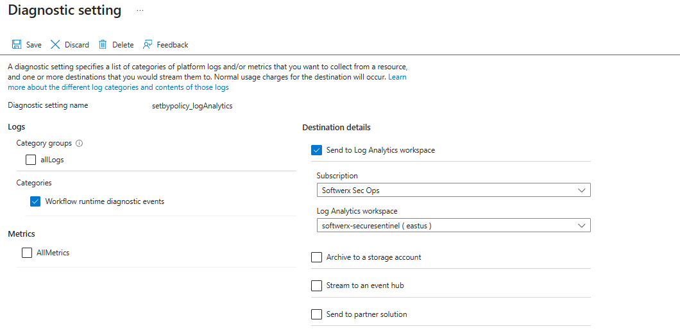
Task: Click the Feedback person icon
Action: tap(148, 45)
